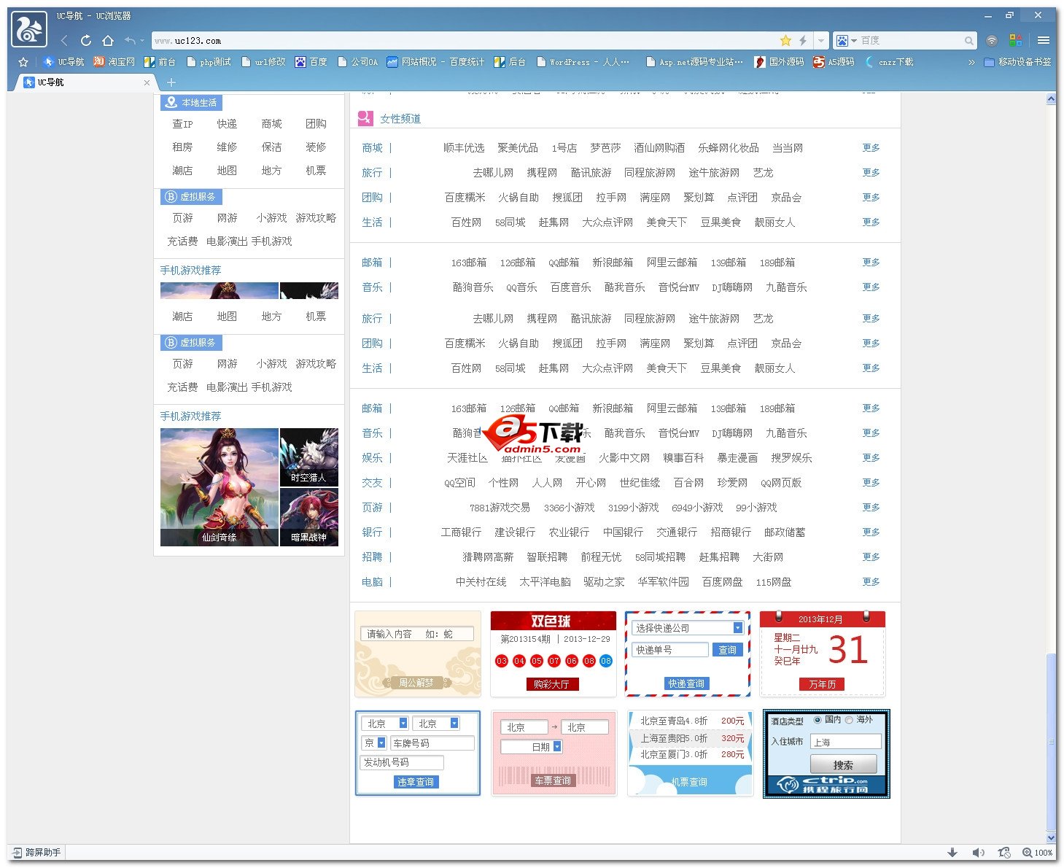This screenshot has height=868, width=1064.
Task: Reload the page with the refresh icon
Action: (x=86, y=41)
